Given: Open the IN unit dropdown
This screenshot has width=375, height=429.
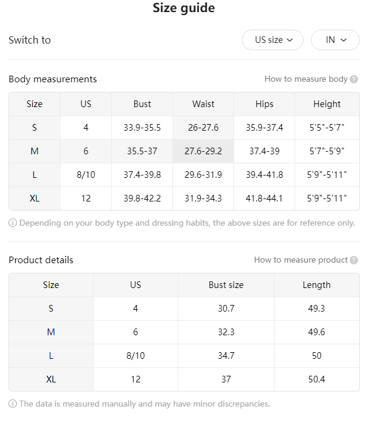Looking at the screenshot, I should [x=335, y=40].
